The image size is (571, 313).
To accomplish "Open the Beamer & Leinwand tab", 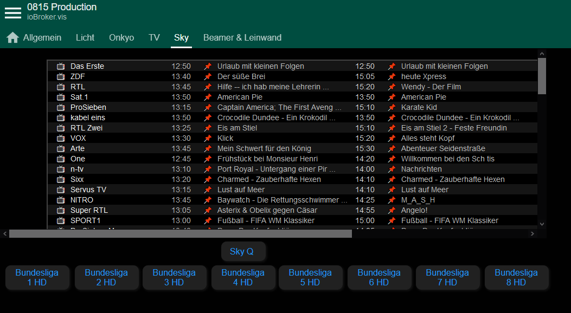I will (x=242, y=37).
